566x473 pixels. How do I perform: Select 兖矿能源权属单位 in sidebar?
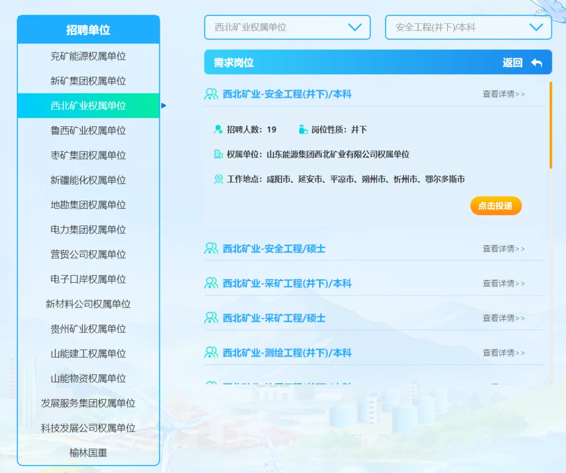point(89,56)
